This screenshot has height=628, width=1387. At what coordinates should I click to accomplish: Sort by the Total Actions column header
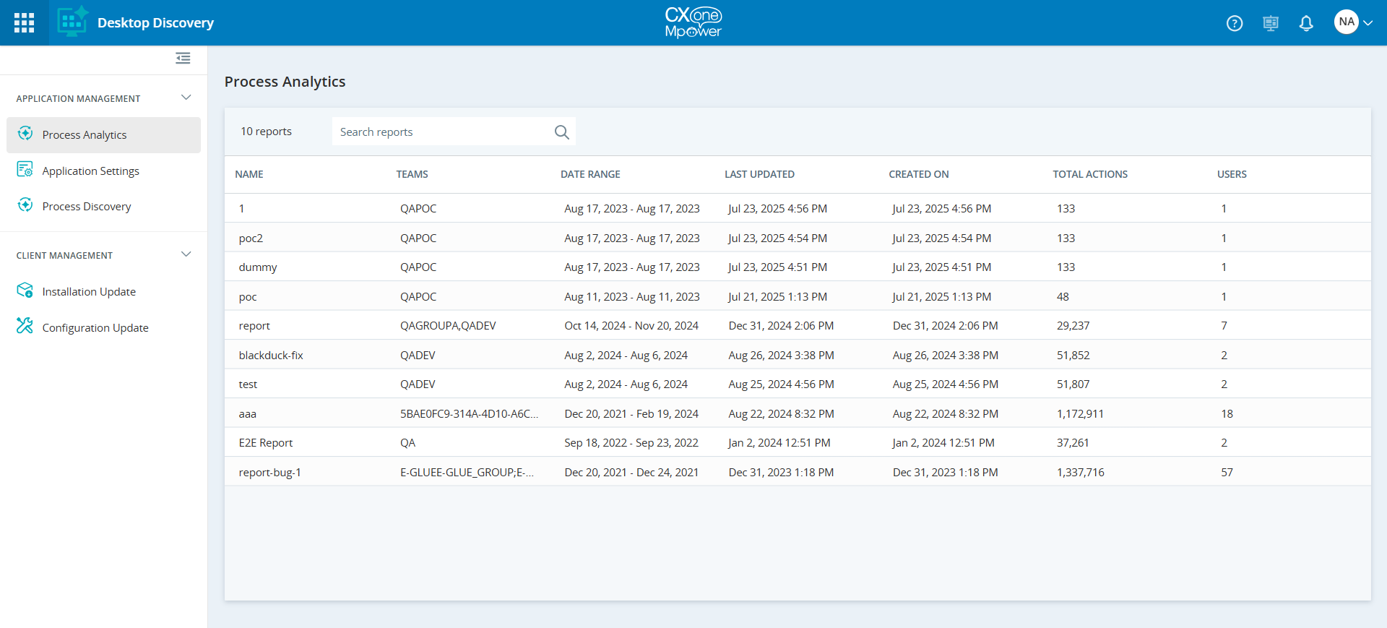click(x=1089, y=174)
